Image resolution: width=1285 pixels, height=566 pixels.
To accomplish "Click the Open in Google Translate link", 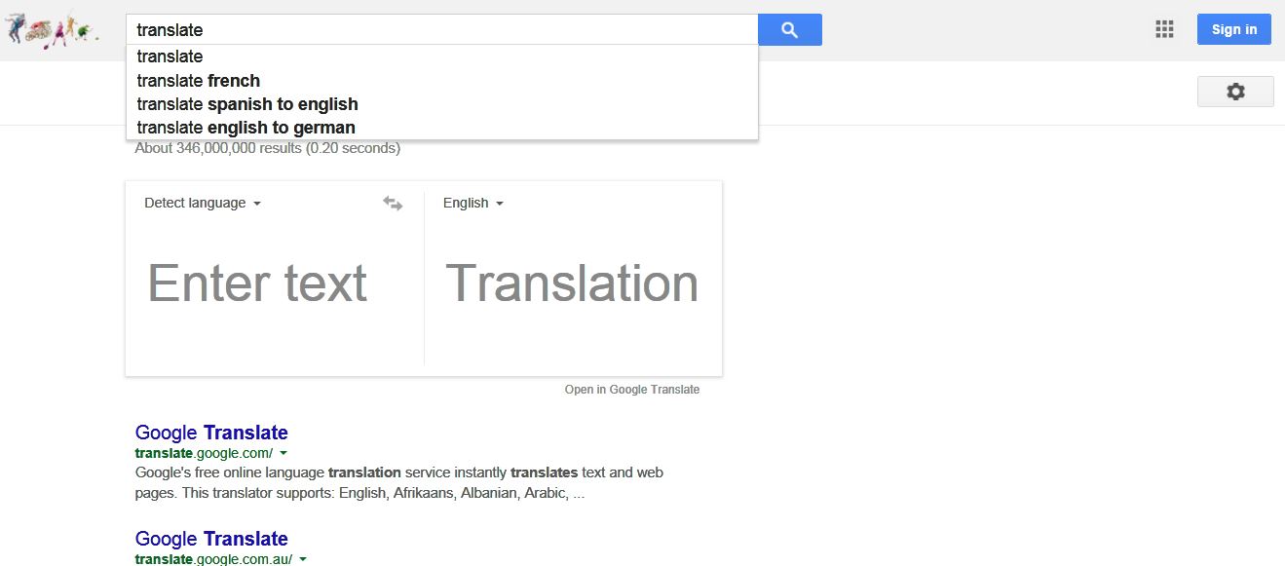I will [x=632, y=389].
